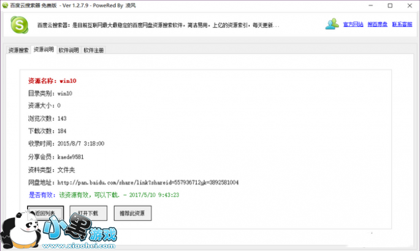This screenshot has height=251, width=420.
Task: Click the green S application logo
Action: click(x=19, y=25)
